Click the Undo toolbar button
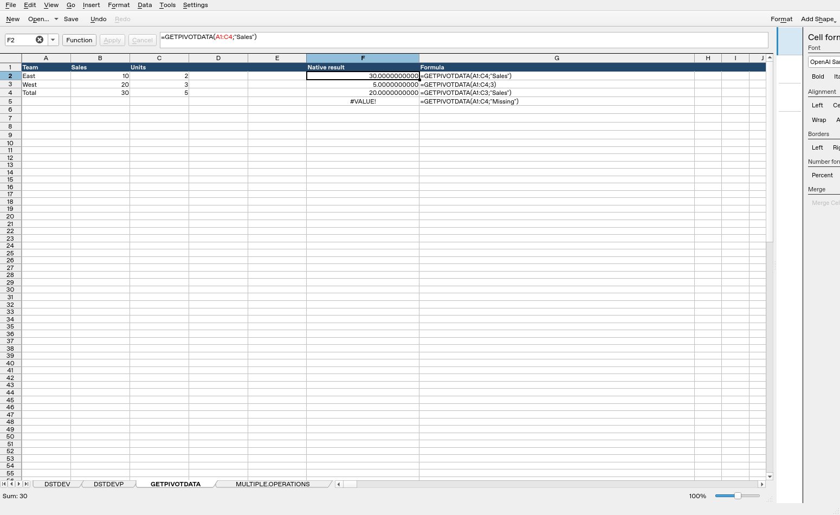 click(x=99, y=19)
